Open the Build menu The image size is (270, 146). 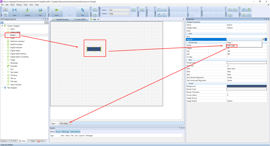(12, 5)
